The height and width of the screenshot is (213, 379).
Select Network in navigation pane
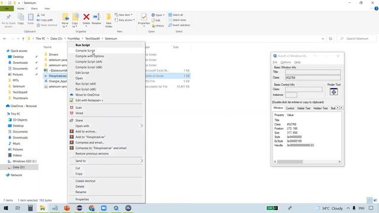click(16, 175)
